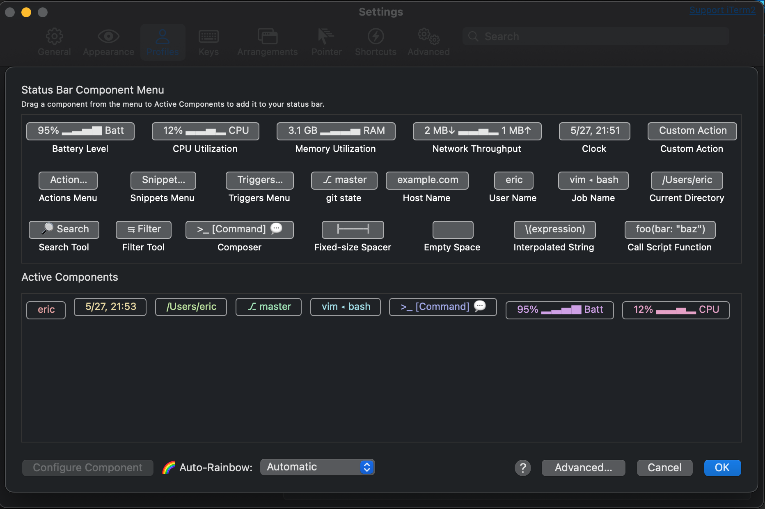765x509 pixels.
Task: Switch to the Arrangements settings tab
Action: click(267, 42)
